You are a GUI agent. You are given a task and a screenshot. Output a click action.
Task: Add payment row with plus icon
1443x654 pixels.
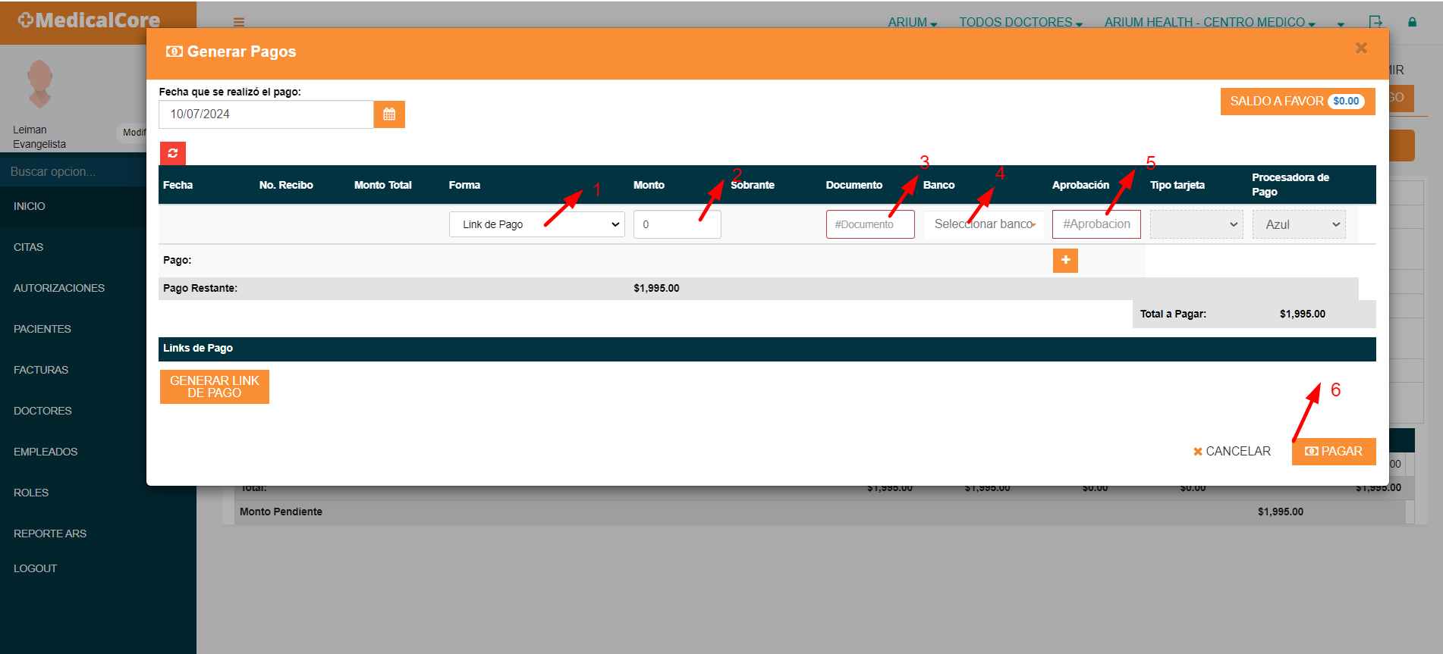coord(1065,260)
